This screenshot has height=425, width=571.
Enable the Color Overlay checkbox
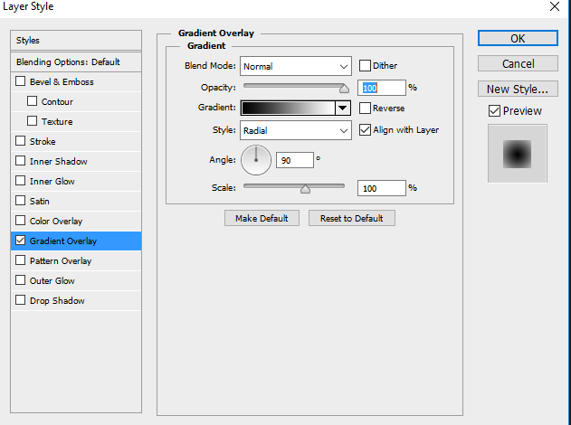(x=21, y=220)
